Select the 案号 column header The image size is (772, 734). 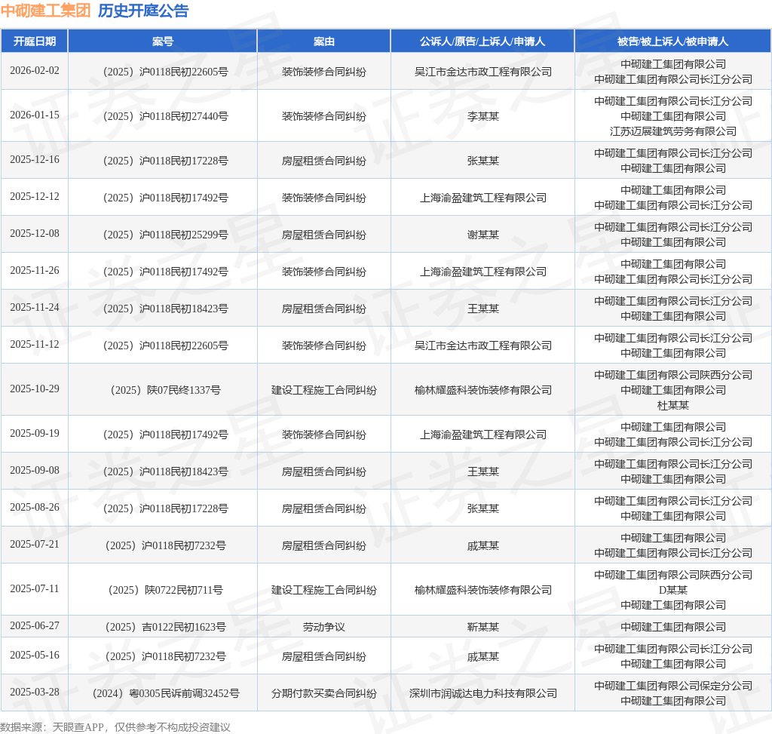point(163,41)
